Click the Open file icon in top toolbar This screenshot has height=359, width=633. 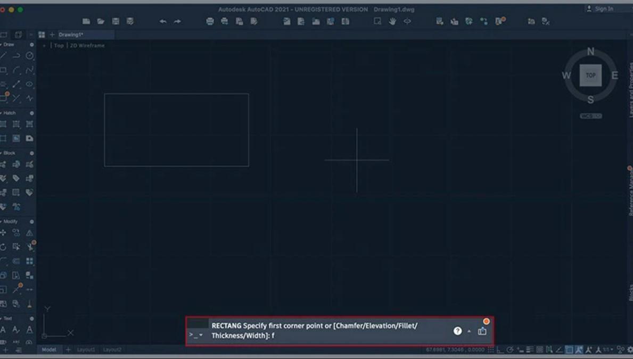point(101,21)
